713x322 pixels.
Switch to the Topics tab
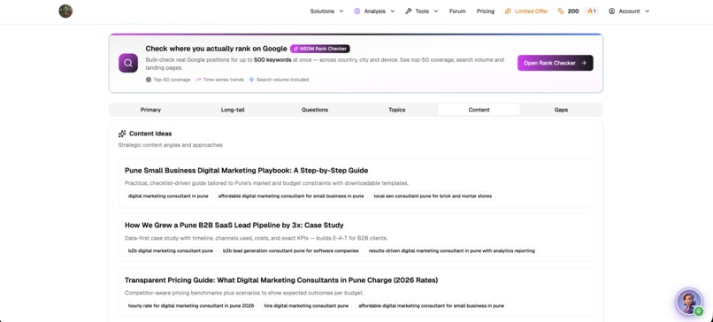tap(396, 110)
